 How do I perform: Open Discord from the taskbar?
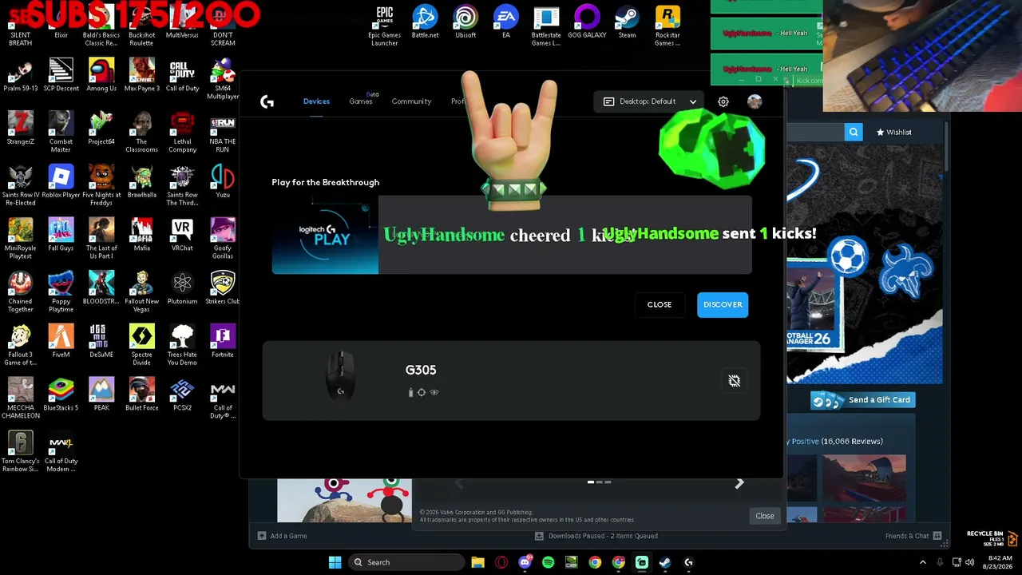point(525,562)
